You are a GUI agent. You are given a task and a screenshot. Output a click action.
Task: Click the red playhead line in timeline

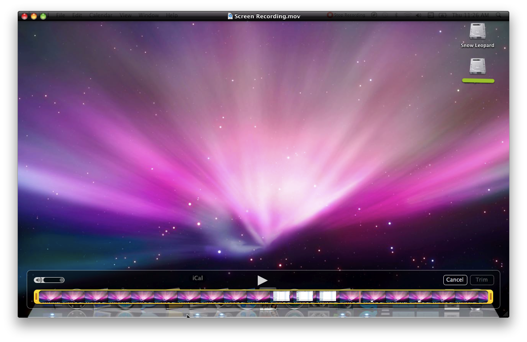pyautogui.click(x=360, y=297)
